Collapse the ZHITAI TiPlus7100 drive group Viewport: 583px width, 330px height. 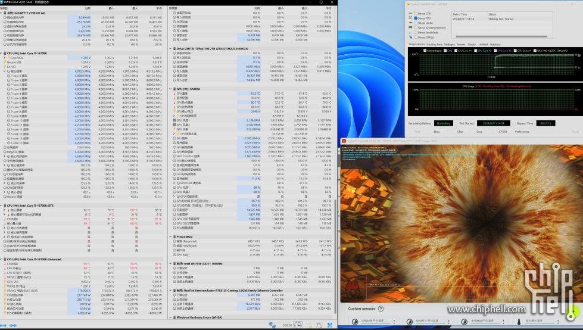tap(171, 49)
